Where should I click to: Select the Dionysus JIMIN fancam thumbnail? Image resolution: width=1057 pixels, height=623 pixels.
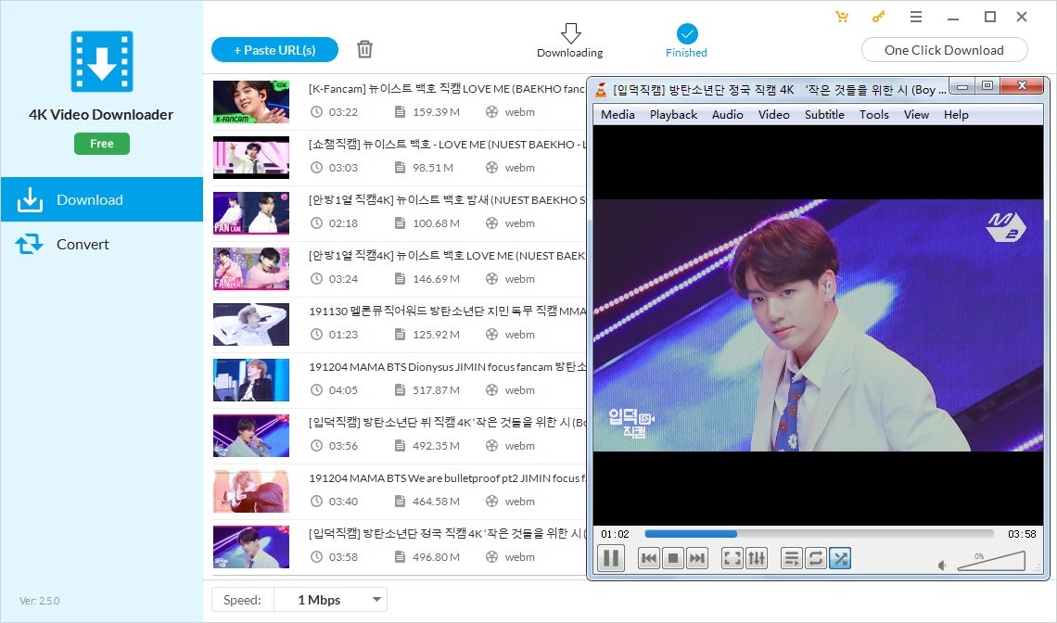click(250, 379)
